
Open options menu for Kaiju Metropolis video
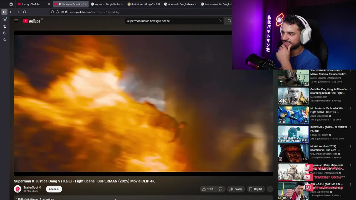pos(351,165)
